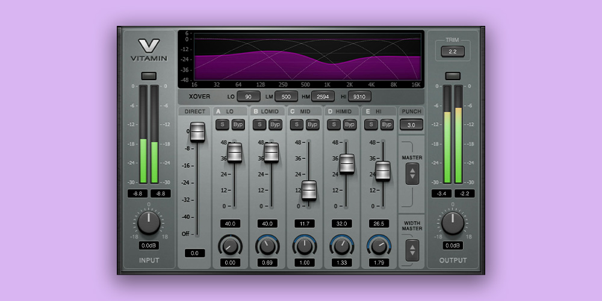
Task: Click the LO band level value 40.0
Action: [x=231, y=223]
